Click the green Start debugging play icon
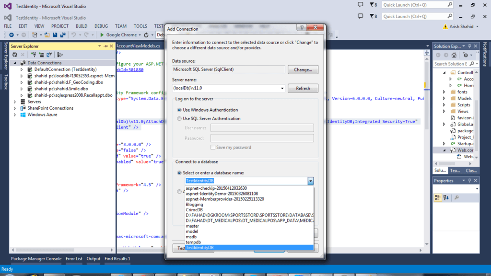Viewport: 491px width, 276px height. (x=102, y=34)
